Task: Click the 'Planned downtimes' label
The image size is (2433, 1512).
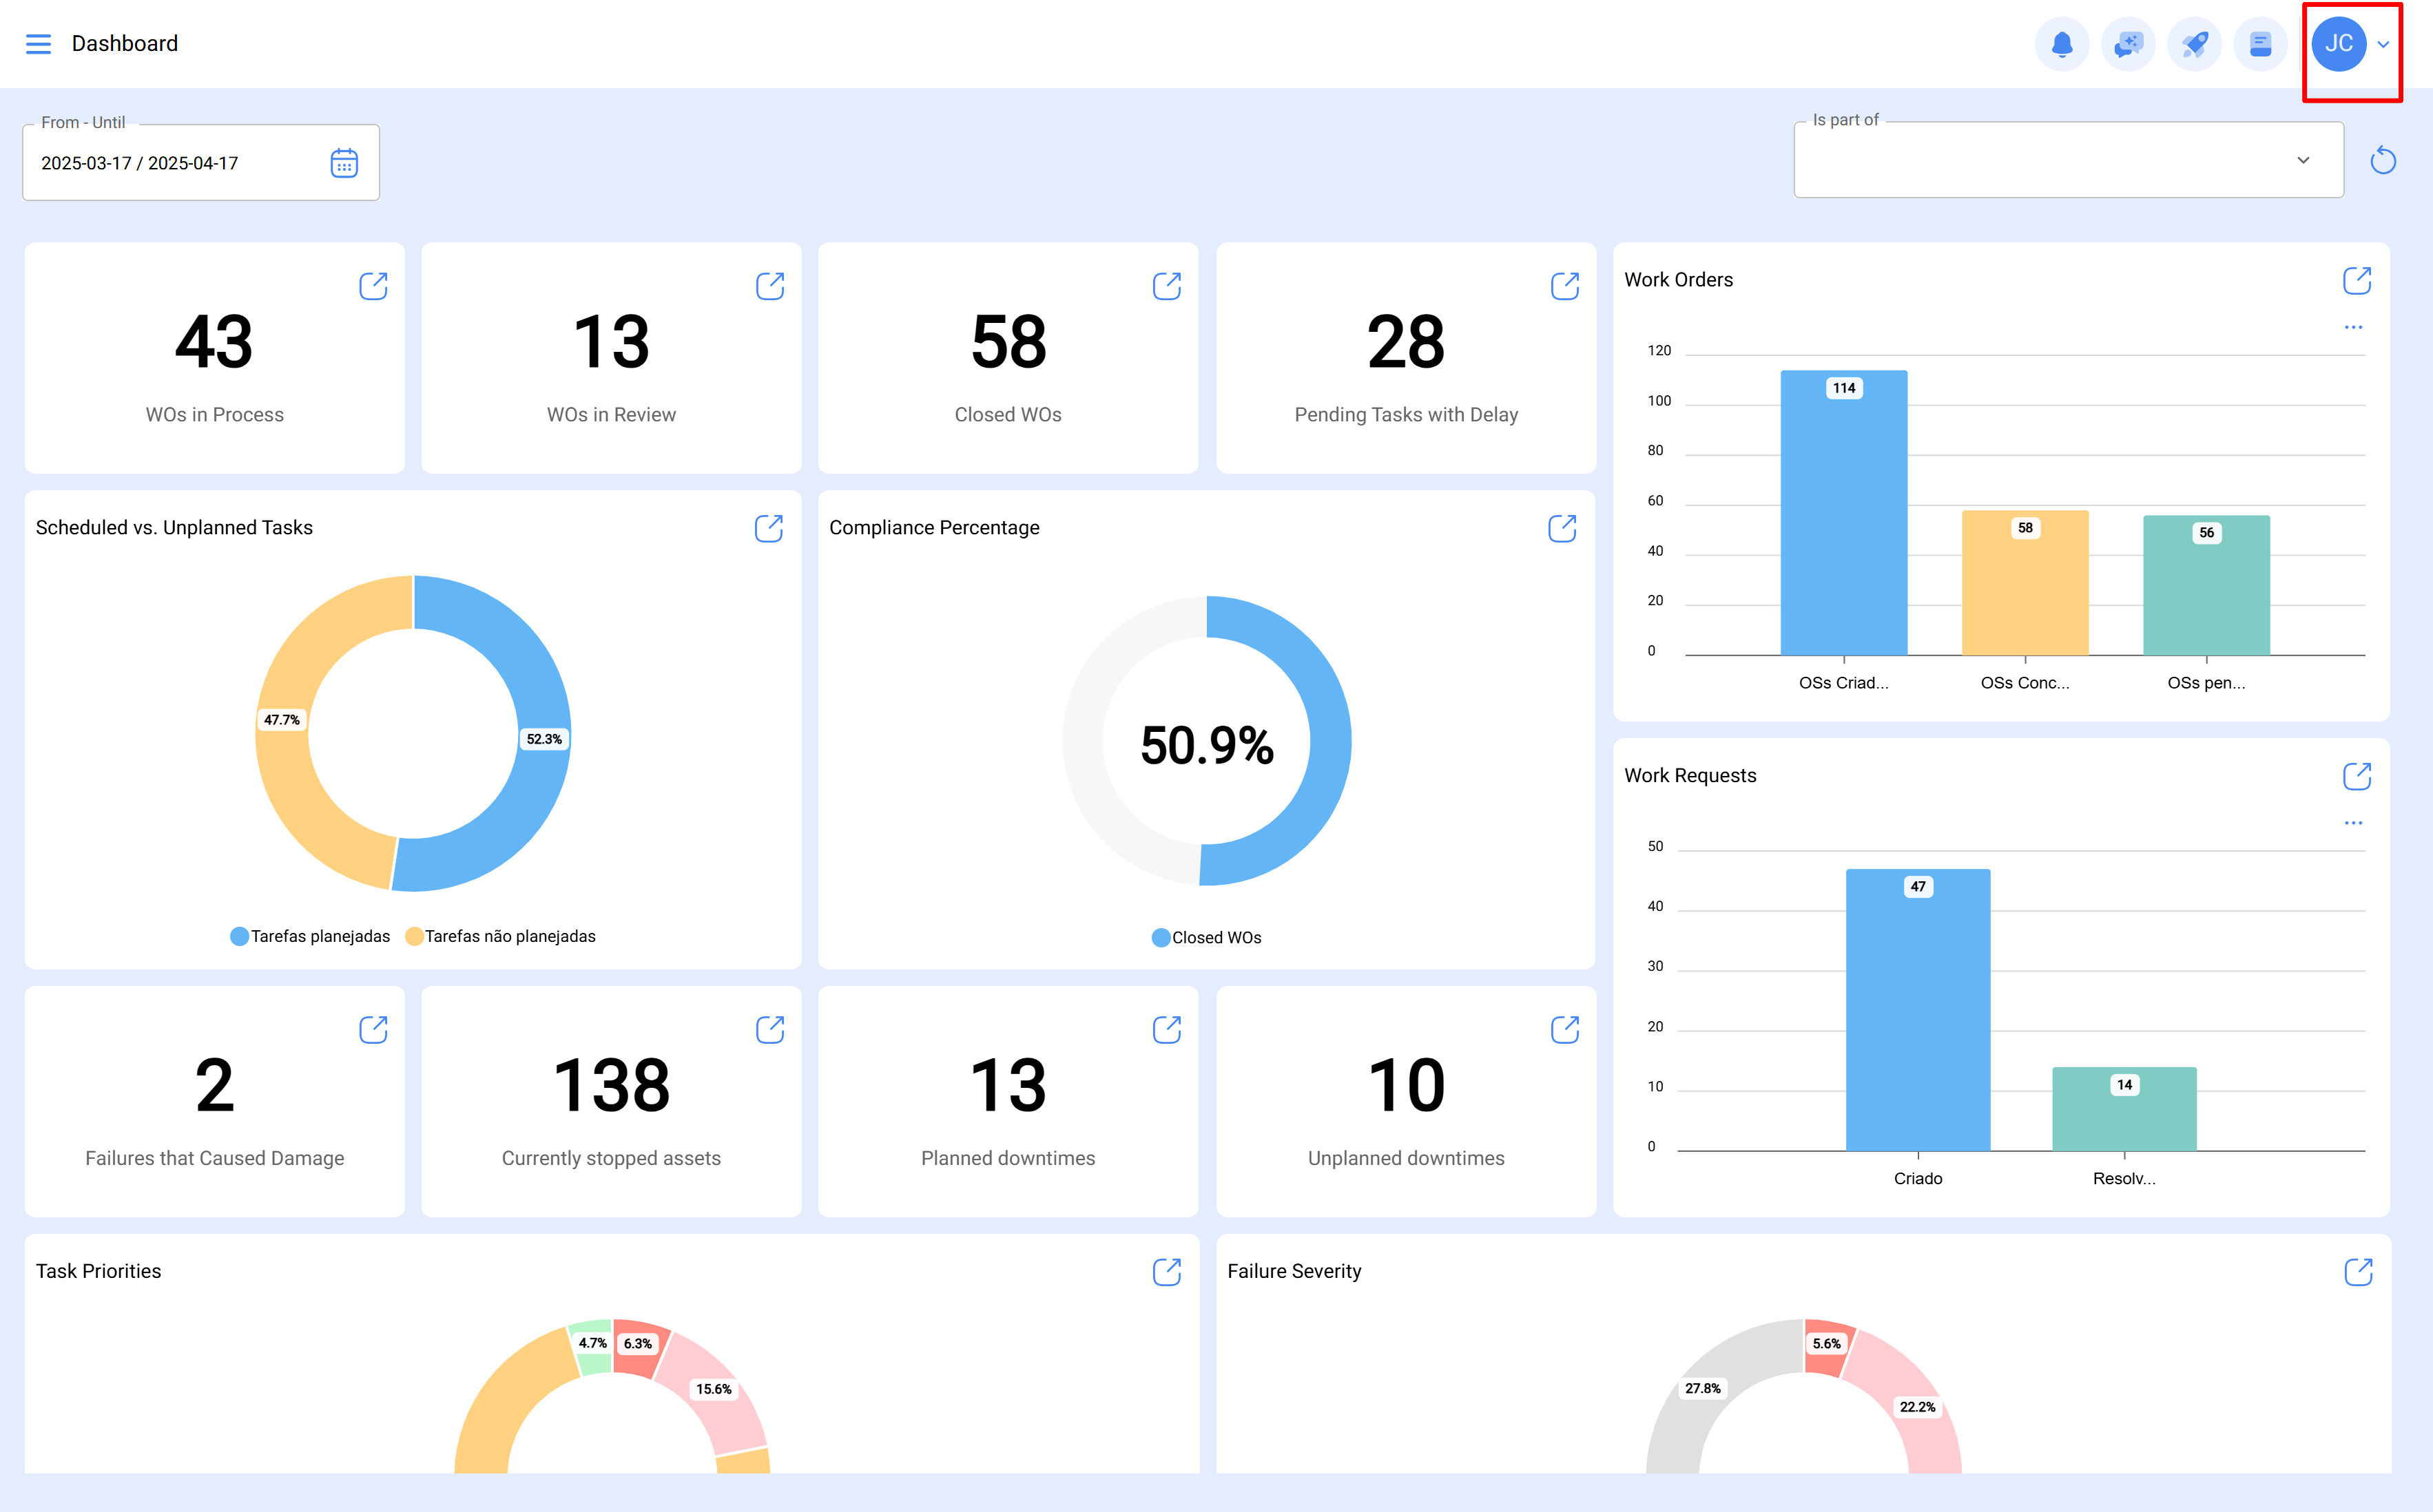Action: coord(1007,1158)
